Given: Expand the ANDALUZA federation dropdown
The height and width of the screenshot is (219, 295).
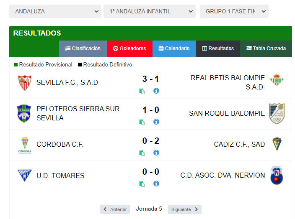Looking at the screenshot, I should coord(55,11).
